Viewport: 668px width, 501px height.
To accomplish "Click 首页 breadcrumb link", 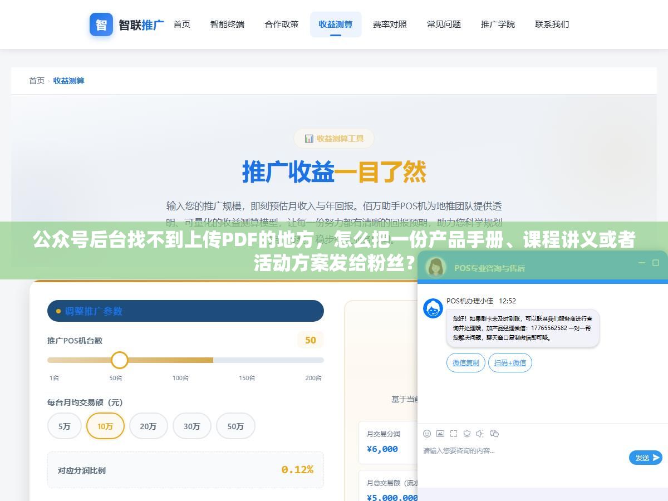I will click(37, 81).
